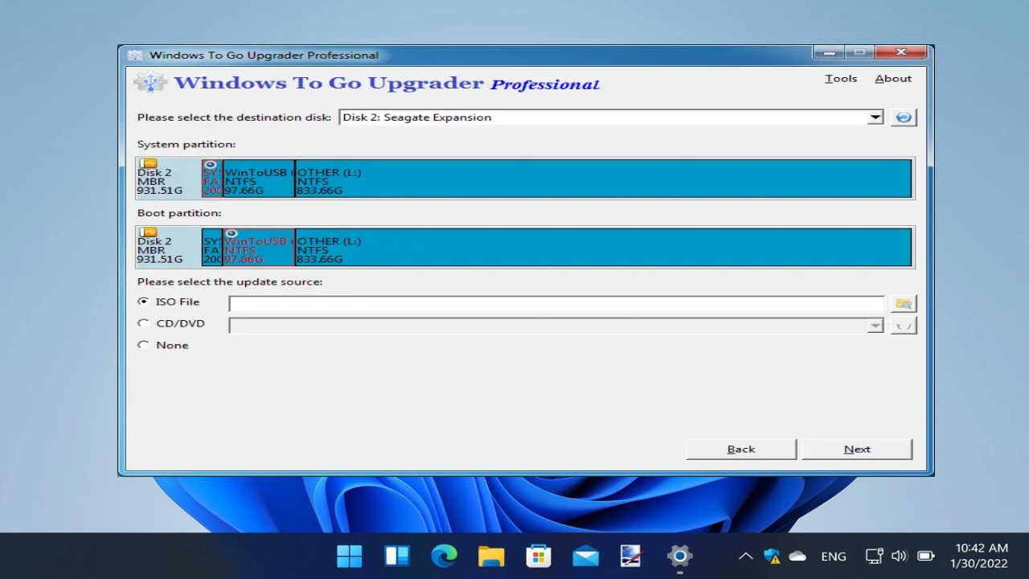This screenshot has height=579, width=1029.
Task: Refresh the destination disk list
Action: pyautogui.click(x=904, y=117)
